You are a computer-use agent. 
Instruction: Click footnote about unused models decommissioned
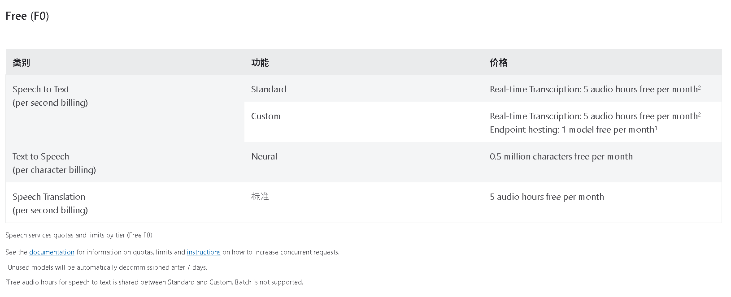tap(106, 267)
